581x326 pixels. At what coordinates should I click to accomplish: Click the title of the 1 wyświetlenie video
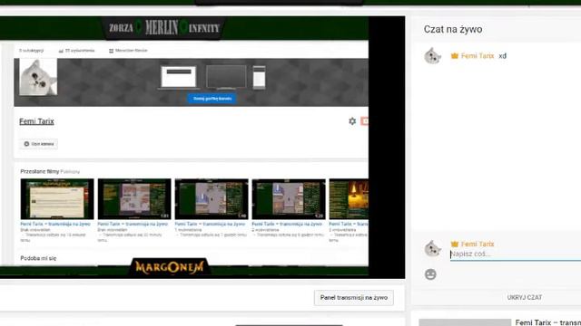210,224
